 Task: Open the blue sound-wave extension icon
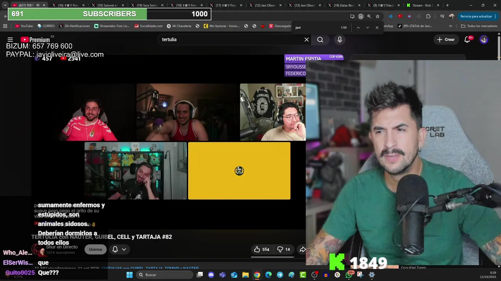(390, 16)
